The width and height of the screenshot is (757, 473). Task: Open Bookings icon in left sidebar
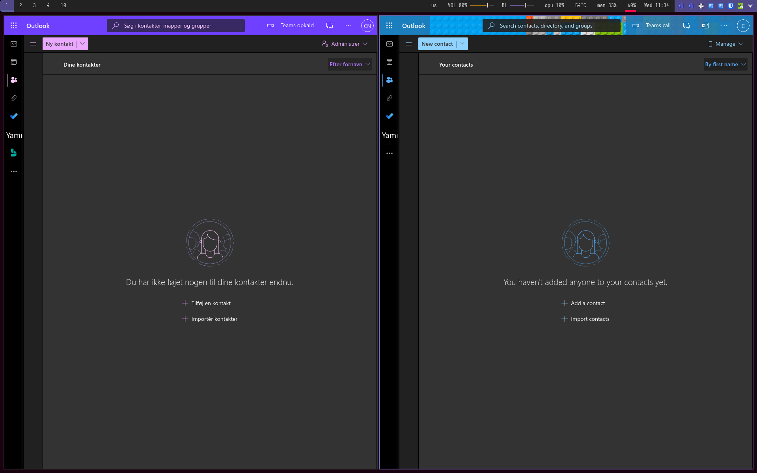point(14,153)
